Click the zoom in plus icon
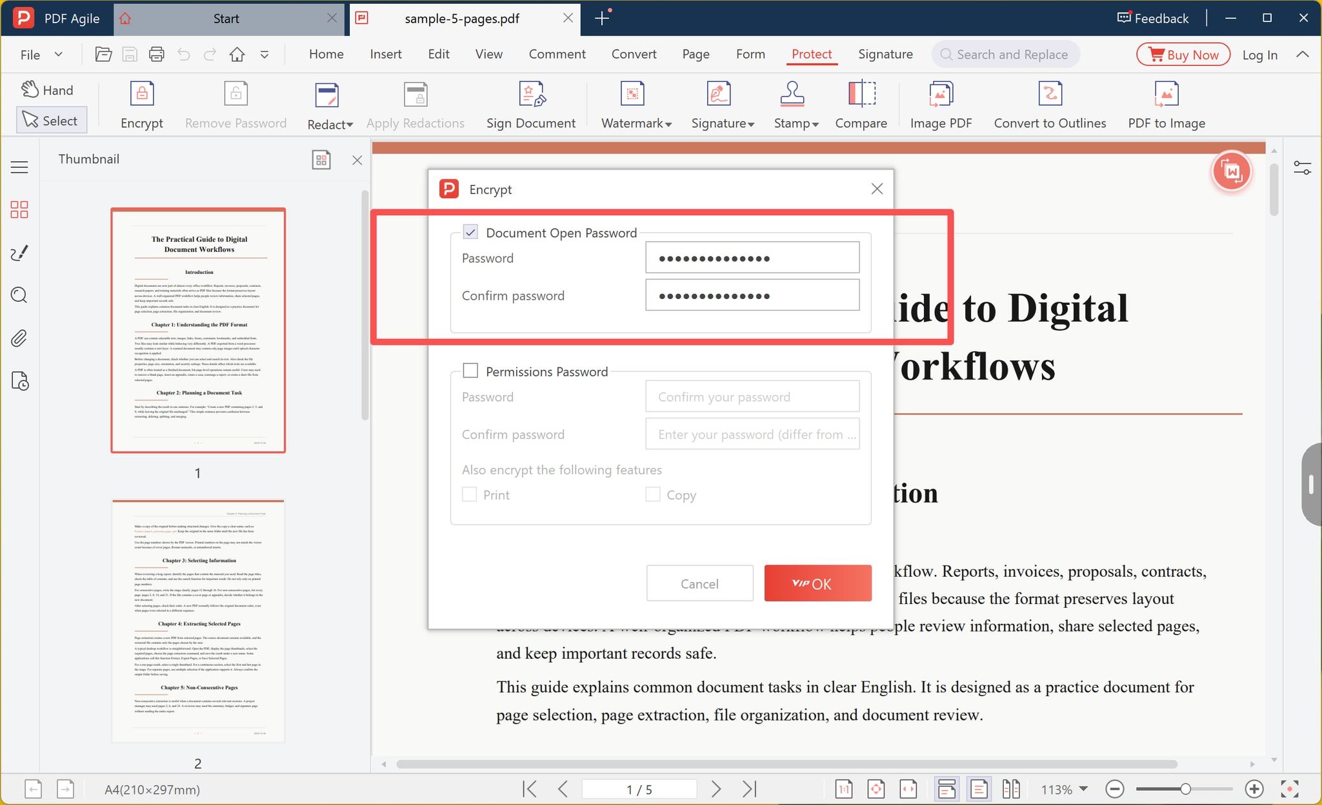Screen dimensions: 1322x805 [x=1254, y=789]
